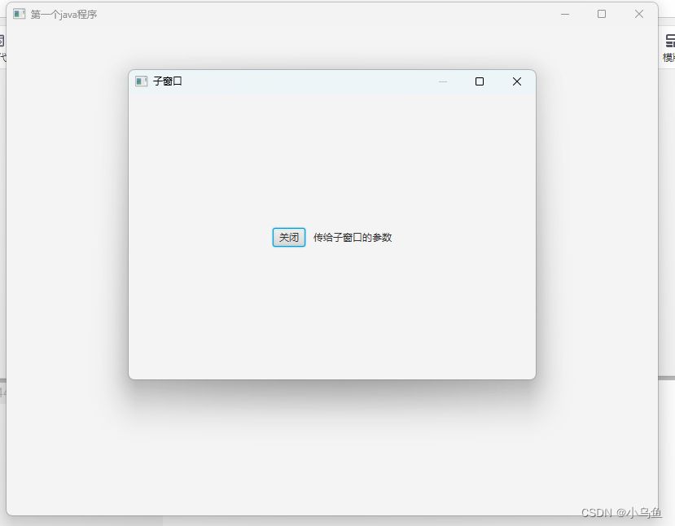675x526 pixels.
Task: Close the 第一个java程序 main window
Action: tap(638, 14)
